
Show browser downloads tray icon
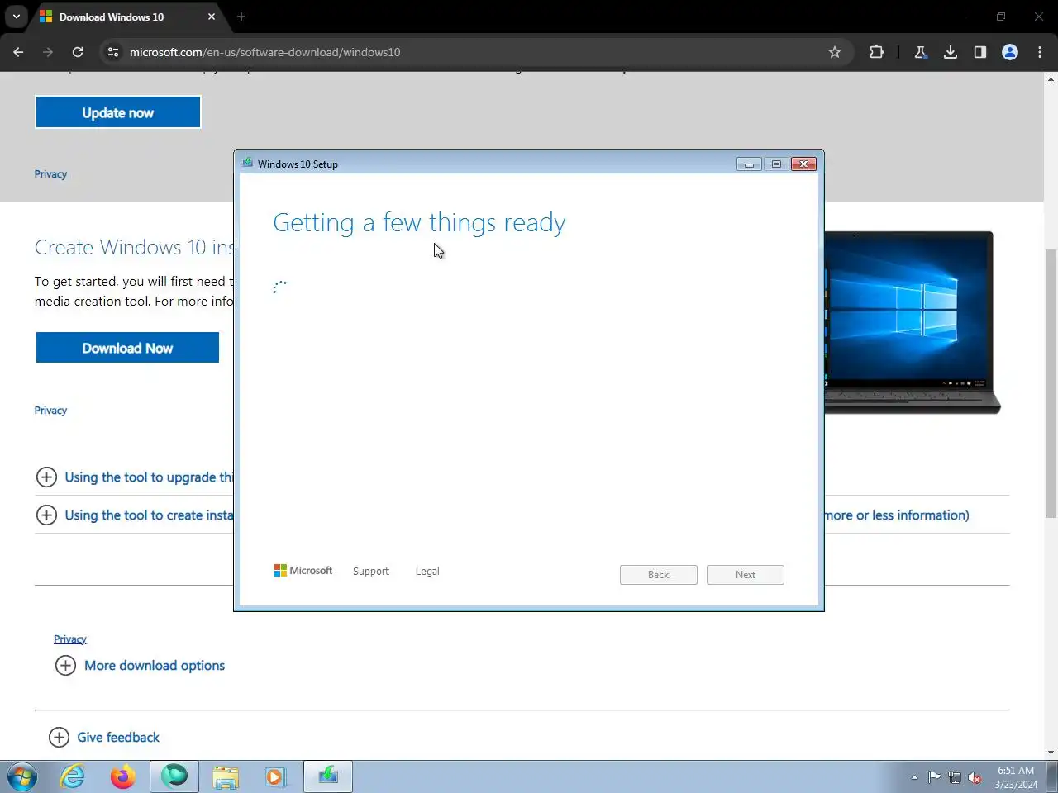[951, 52]
